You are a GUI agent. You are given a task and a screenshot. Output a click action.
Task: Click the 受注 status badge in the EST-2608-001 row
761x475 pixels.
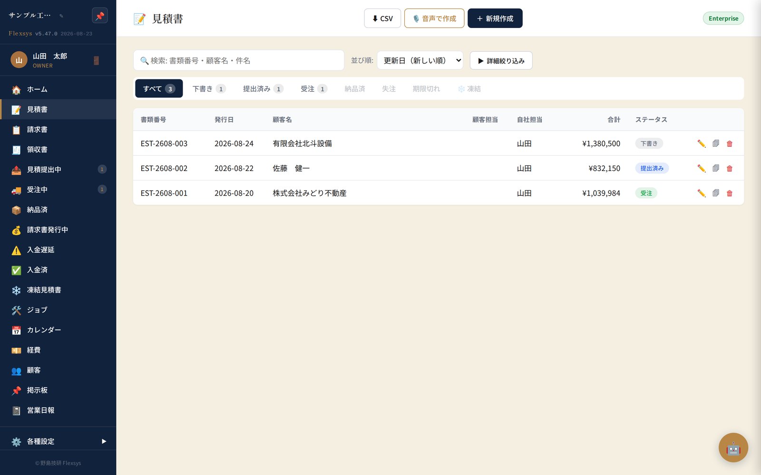(646, 193)
